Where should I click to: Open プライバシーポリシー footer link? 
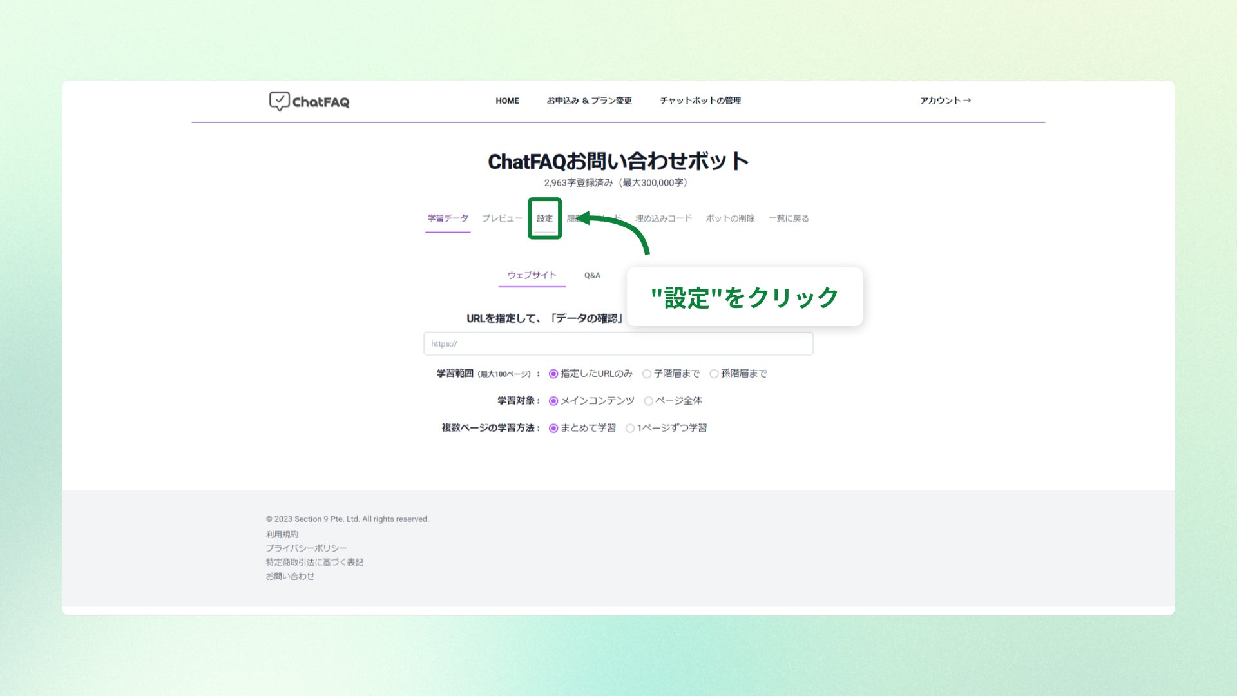pos(306,548)
